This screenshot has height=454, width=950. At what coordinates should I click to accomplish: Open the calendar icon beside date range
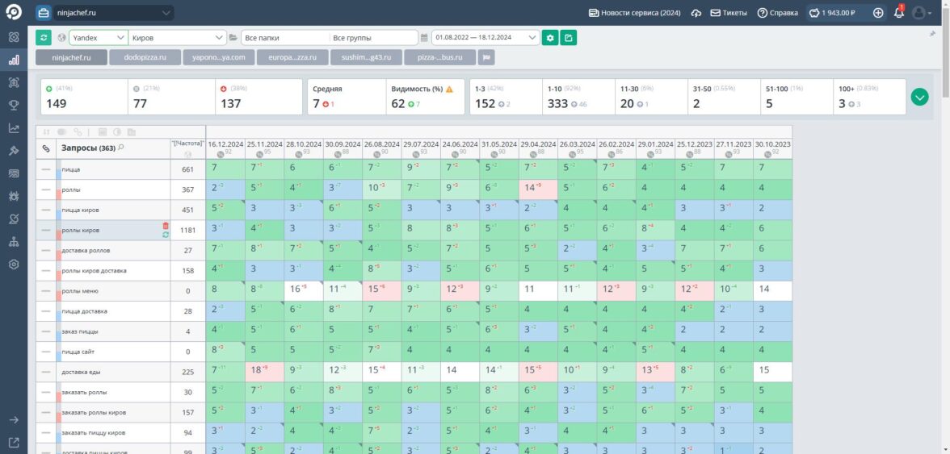tap(424, 37)
